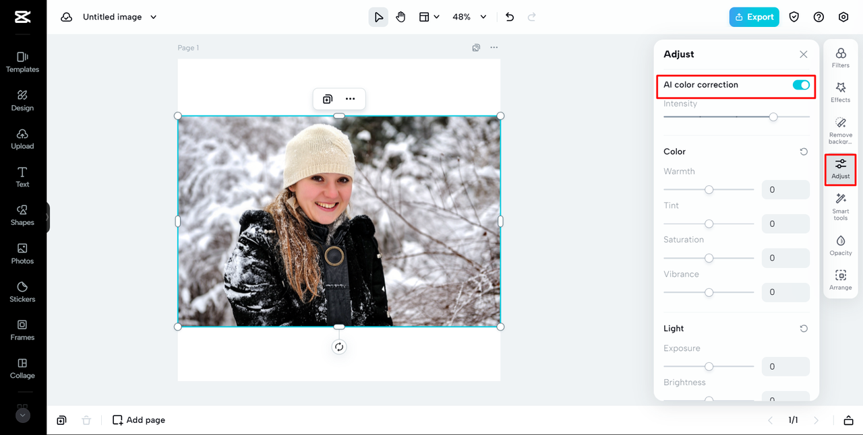This screenshot has width=863, height=435.
Task: Click the Add page button
Action: click(139, 420)
